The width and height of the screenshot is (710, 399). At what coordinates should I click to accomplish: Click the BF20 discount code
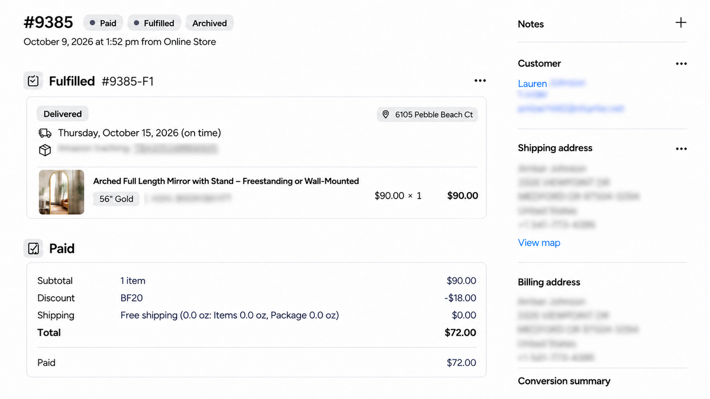131,298
